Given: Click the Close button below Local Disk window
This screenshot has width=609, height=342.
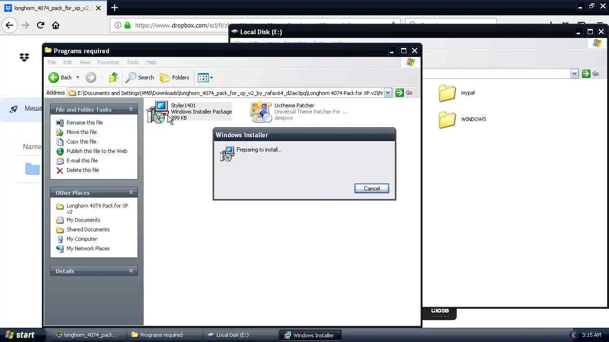Looking at the screenshot, I should pos(440,311).
